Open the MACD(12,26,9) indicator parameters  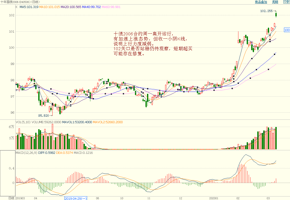click(26, 153)
